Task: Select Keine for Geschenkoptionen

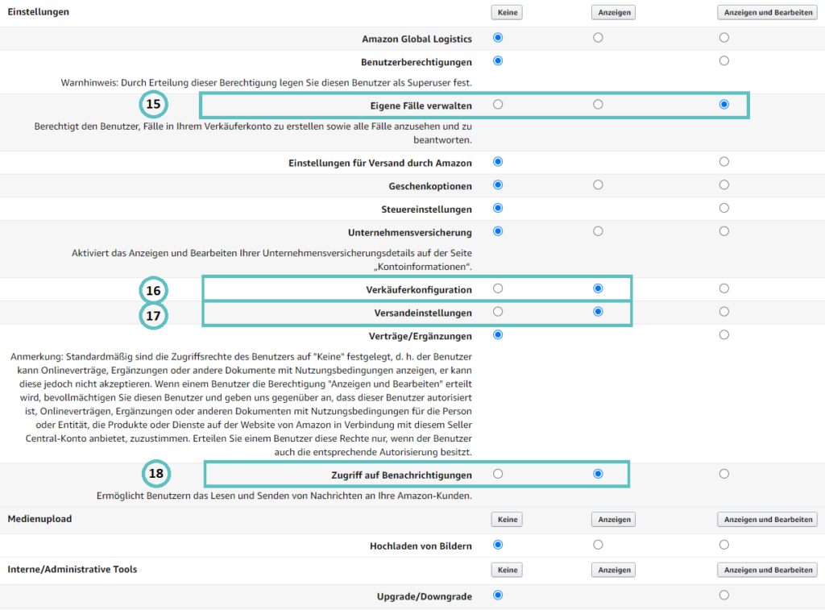Action: pos(498,185)
